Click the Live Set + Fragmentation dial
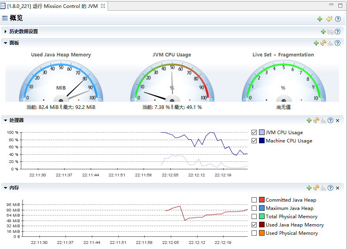 pyautogui.click(x=284, y=81)
